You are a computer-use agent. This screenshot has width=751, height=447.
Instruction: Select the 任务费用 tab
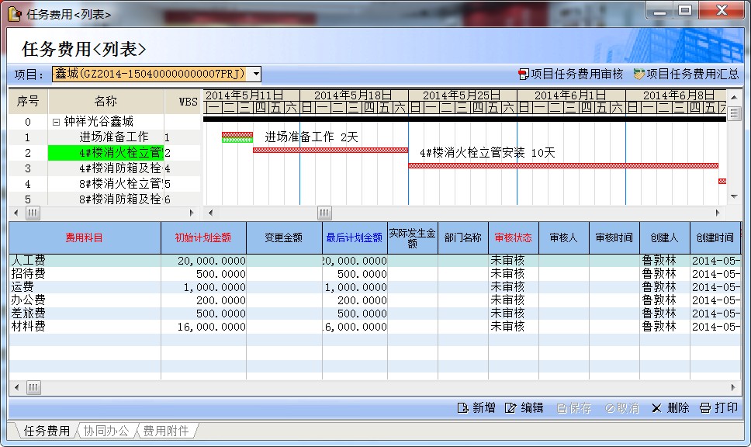tap(47, 431)
